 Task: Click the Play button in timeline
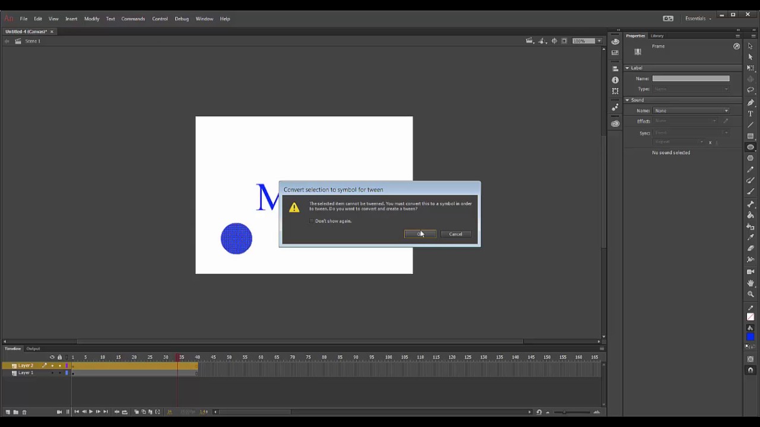coord(90,412)
